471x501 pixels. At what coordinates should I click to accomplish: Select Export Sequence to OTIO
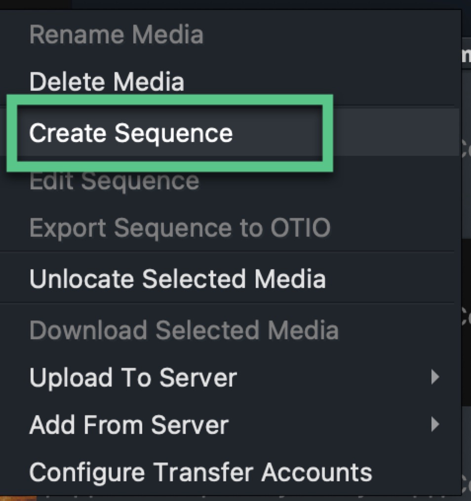[180, 228]
